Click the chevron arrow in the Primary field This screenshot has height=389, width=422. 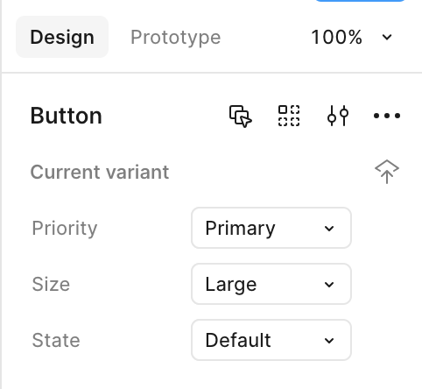pos(329,229)
